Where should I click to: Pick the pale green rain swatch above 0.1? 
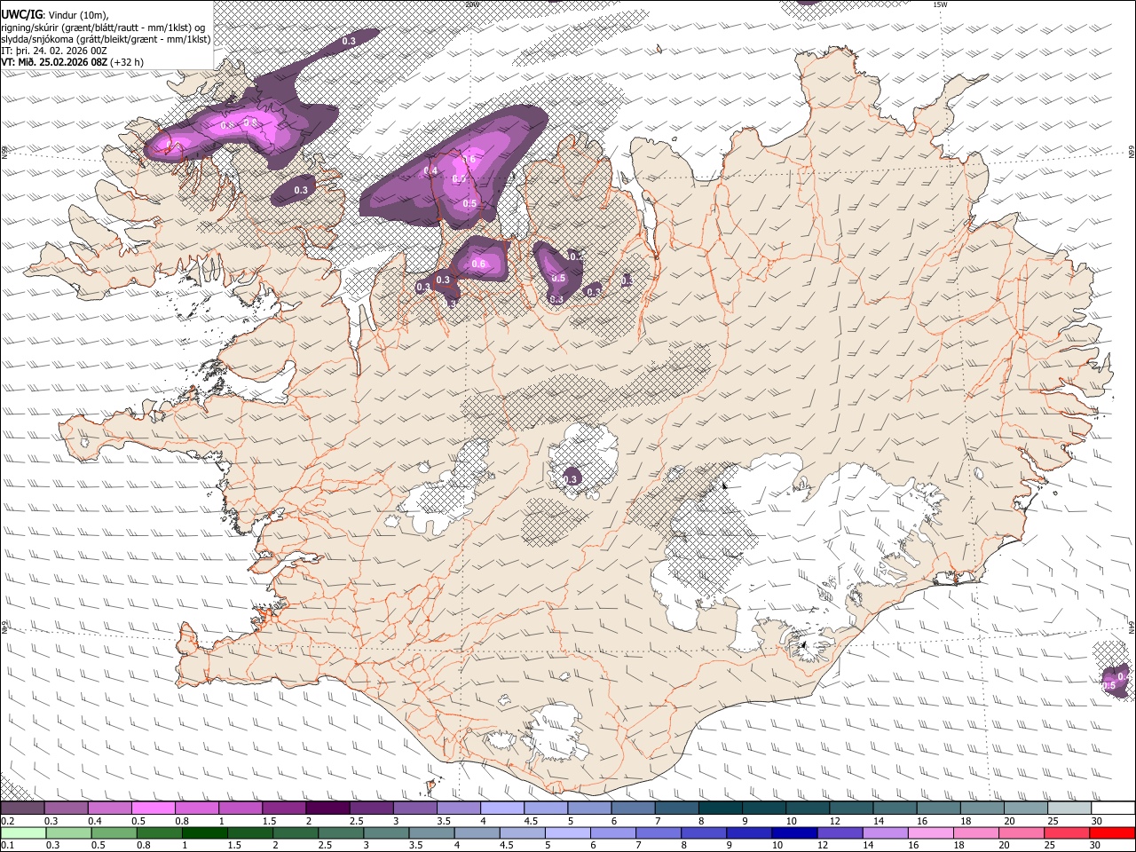(x=23, y=832)
